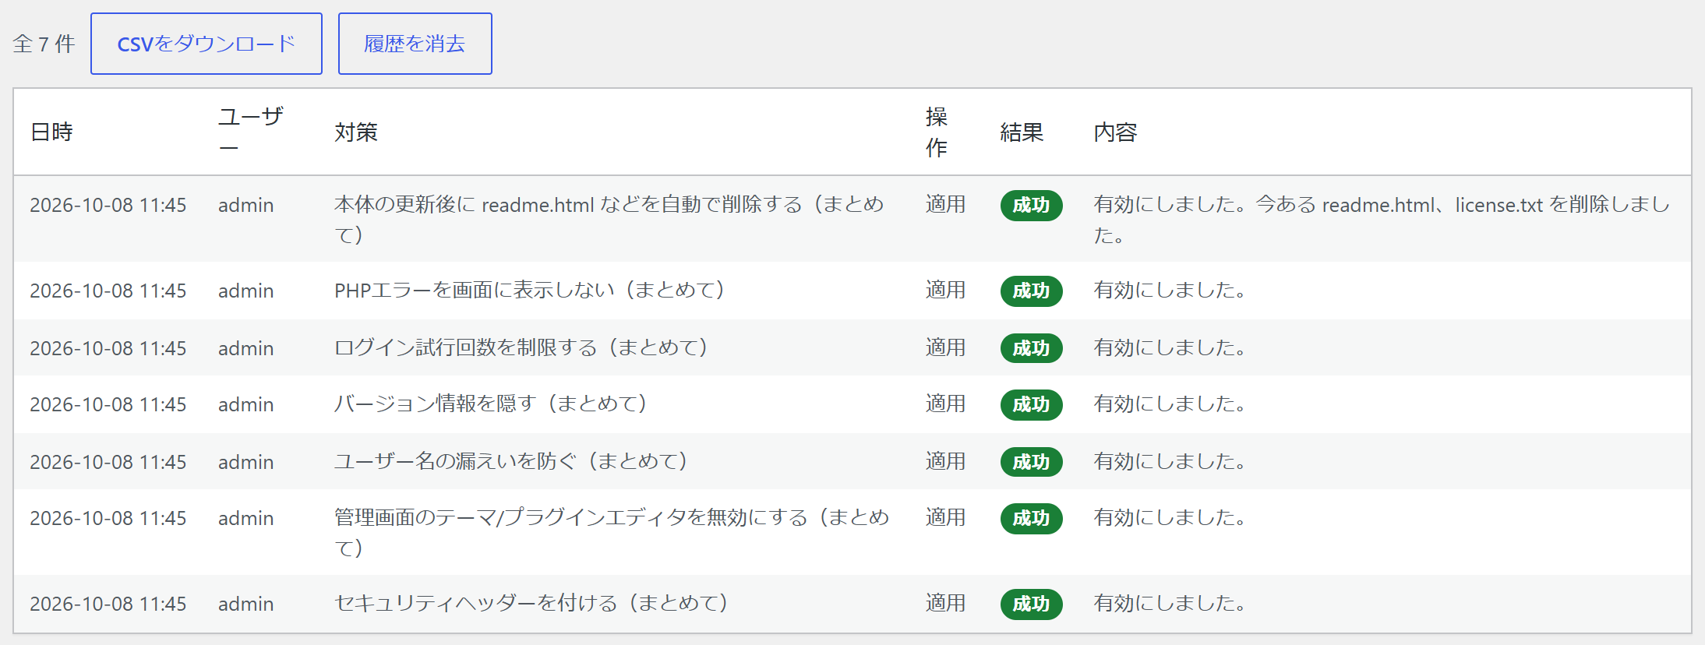The image size is (1705, 645).
Task: Click the 対策 column header
Action: [356, 132]
